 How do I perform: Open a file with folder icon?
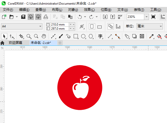[x=11, y=17]
